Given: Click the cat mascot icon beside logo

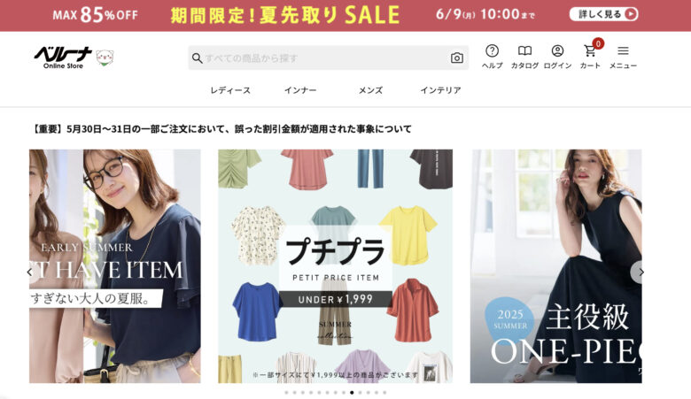Looking at the screenshot, I should (x=105, y=58).
